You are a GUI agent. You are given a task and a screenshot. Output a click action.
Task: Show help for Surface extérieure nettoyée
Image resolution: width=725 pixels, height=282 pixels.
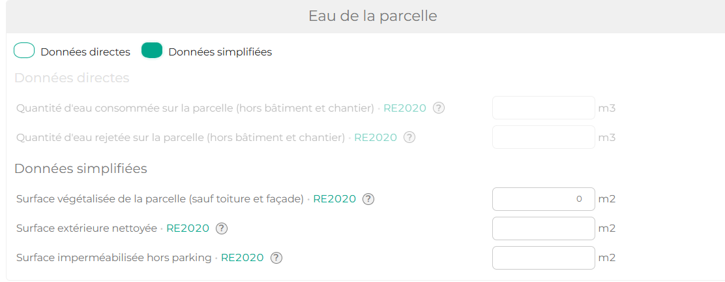click(222, 228)
